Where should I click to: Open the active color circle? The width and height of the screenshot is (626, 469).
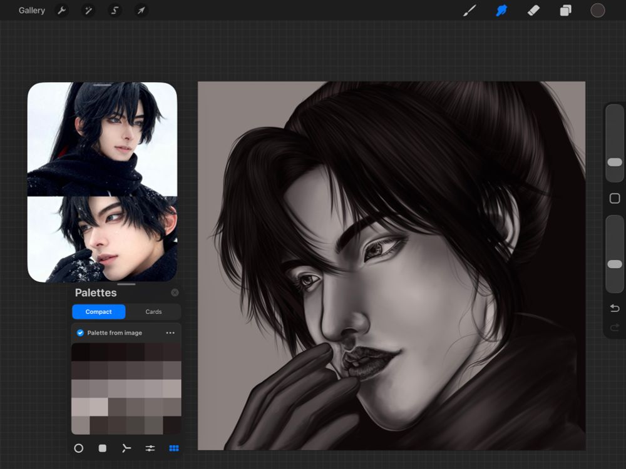[598, 11]
